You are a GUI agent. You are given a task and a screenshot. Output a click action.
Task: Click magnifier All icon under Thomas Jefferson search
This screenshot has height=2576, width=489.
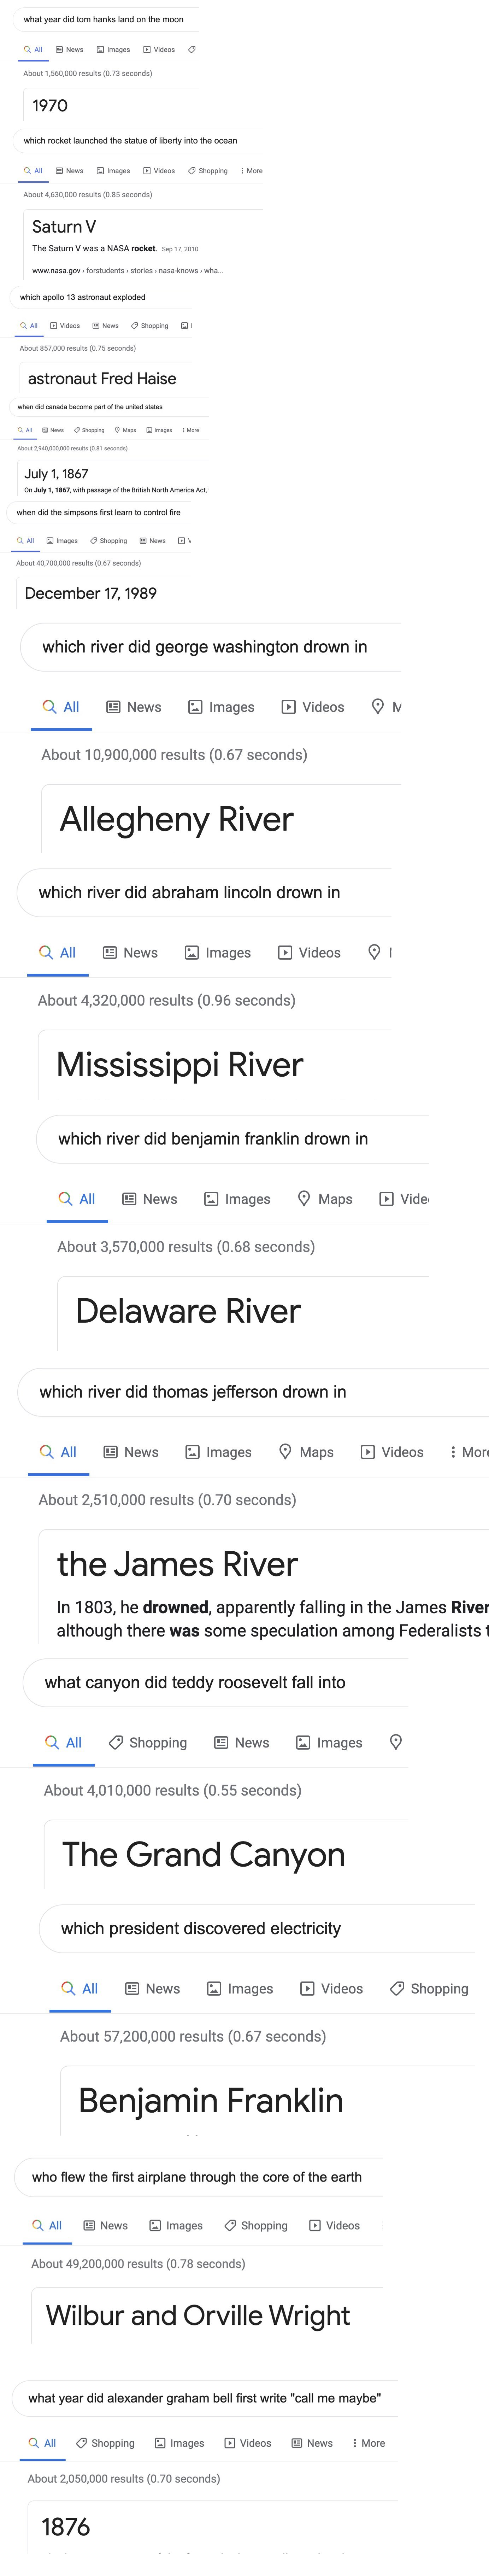tap(46, 1452)
